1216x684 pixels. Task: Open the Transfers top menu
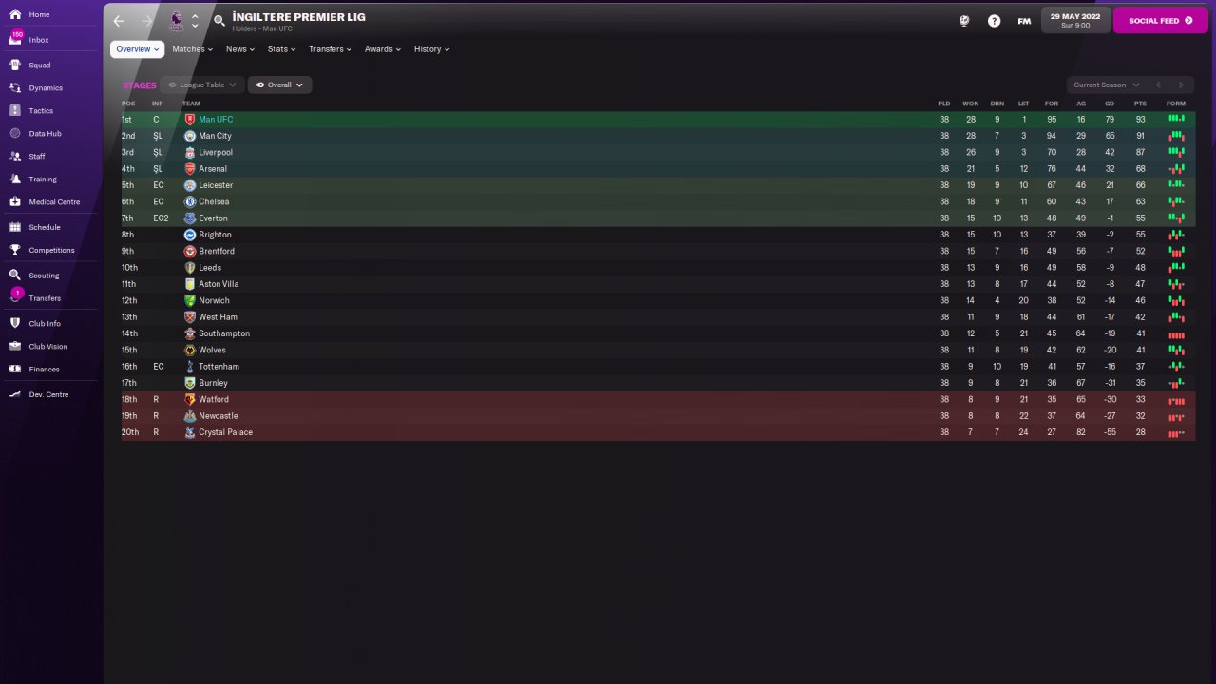point(330,48)
